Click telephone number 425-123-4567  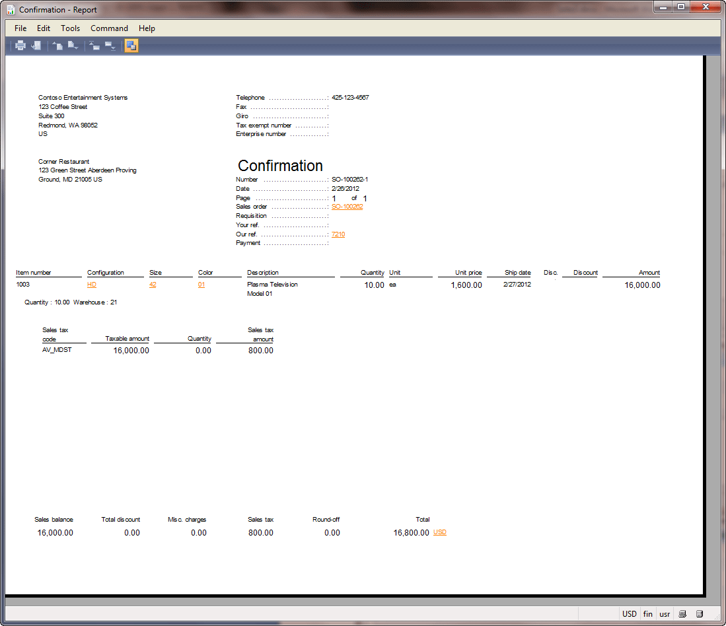(x=350, y=98)
